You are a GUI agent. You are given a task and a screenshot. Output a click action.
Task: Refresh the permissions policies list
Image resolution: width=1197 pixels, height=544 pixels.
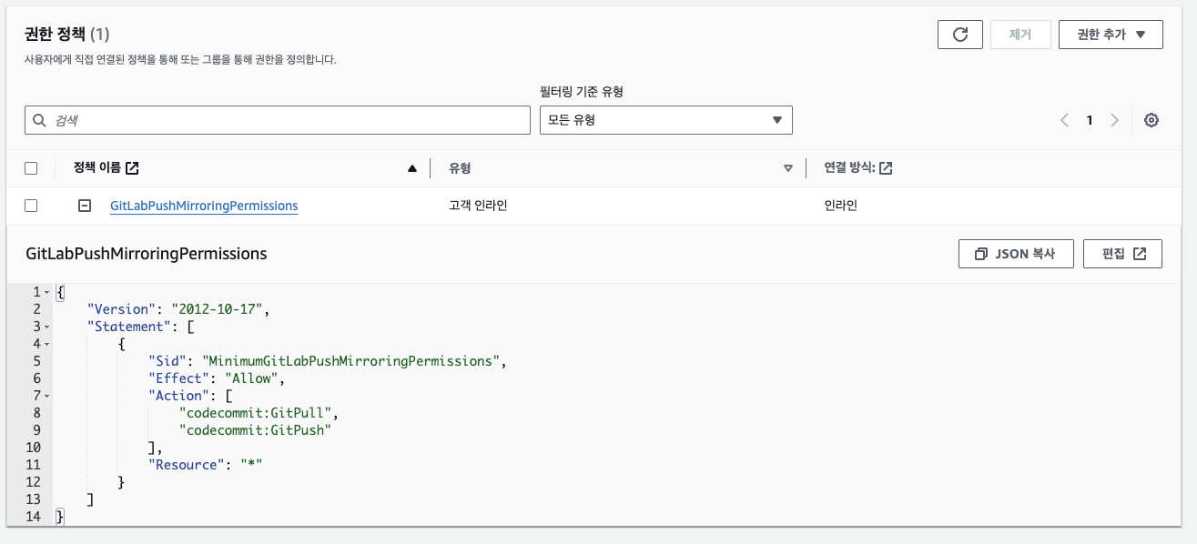959,35
